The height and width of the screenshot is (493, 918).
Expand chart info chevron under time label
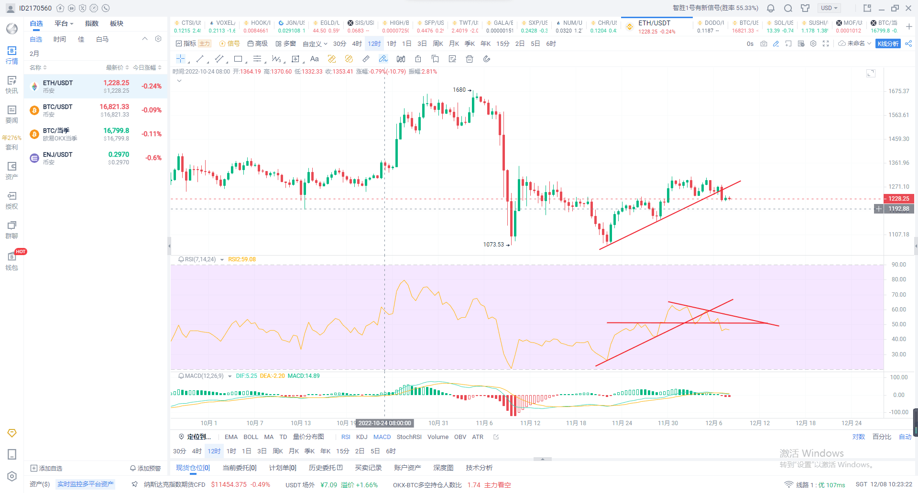coord(179,81)
